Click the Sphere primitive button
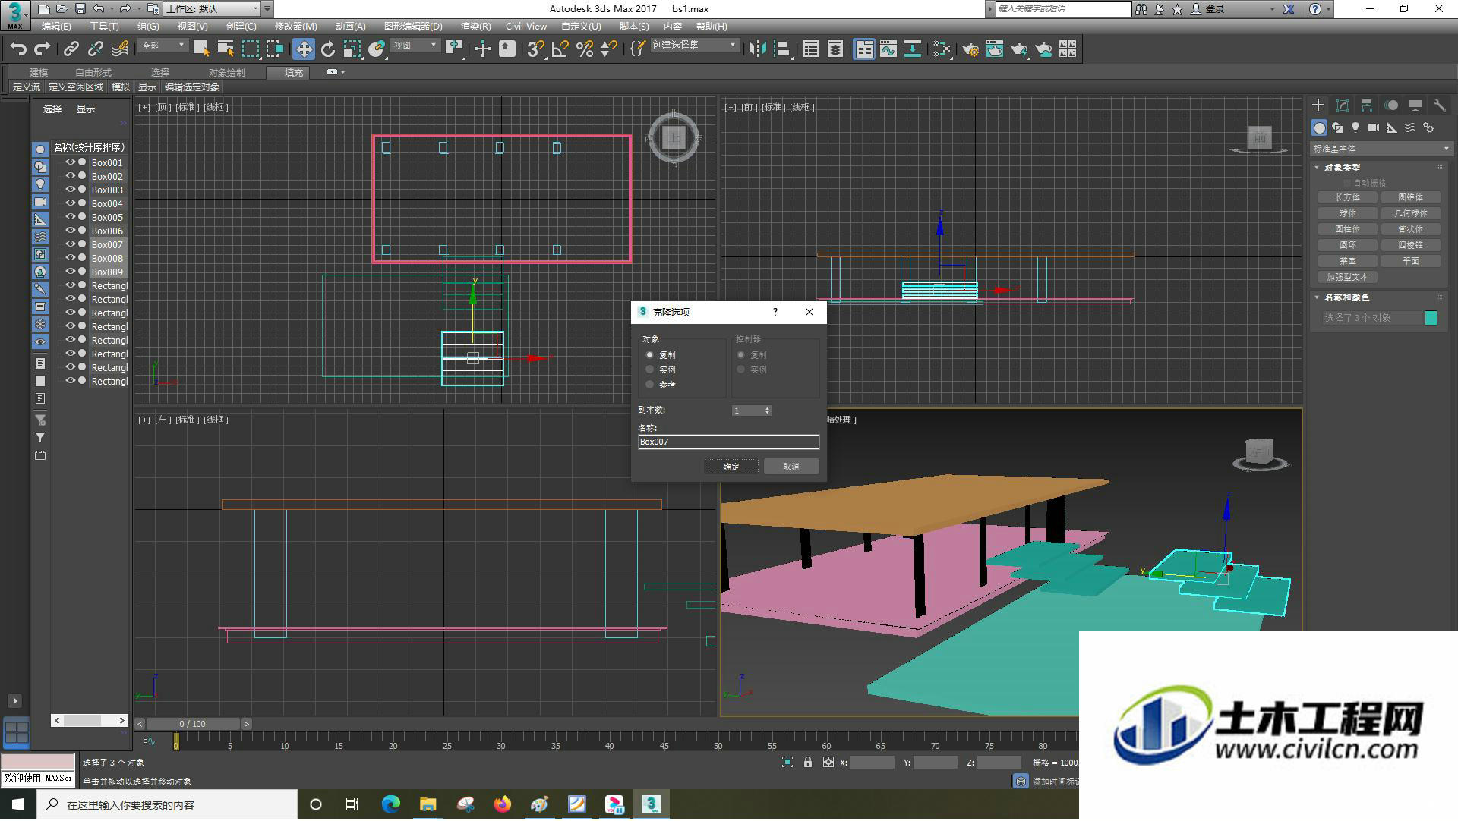1458x821 pixels. point(1347,213)
